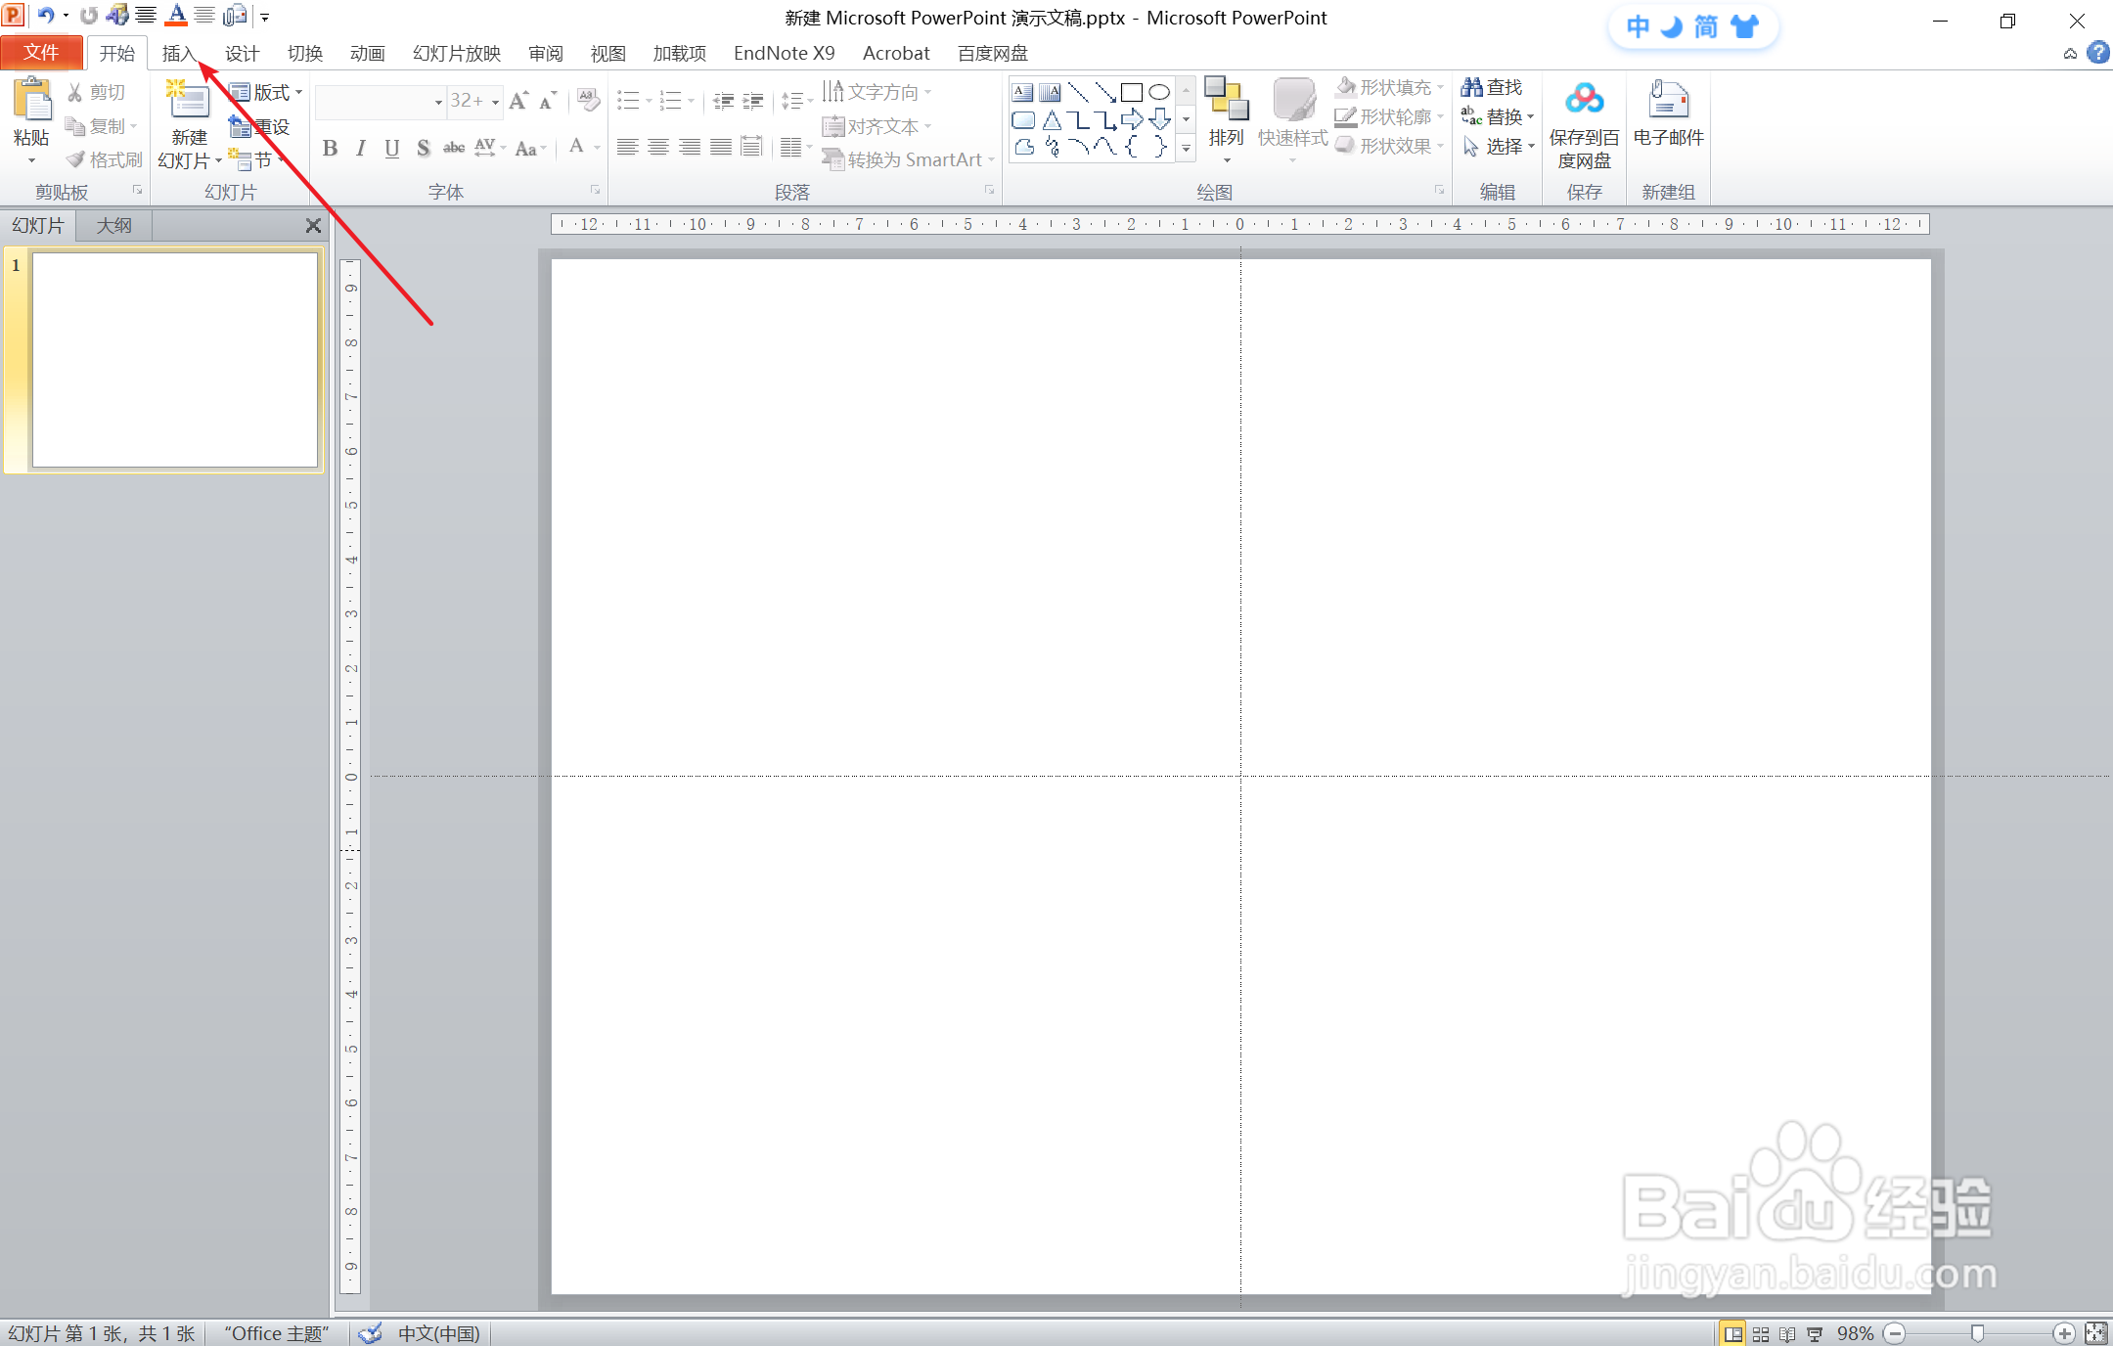The width and height of the screenshot is (2113, 1346).
Task: Click Save to Baidu Netdisk icon
Action: coord(1585,100)
